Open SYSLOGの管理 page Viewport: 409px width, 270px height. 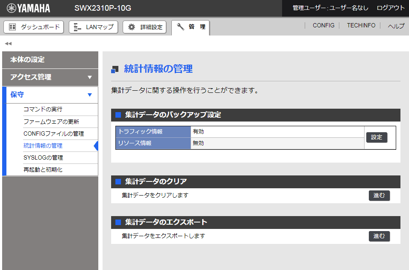43,157
